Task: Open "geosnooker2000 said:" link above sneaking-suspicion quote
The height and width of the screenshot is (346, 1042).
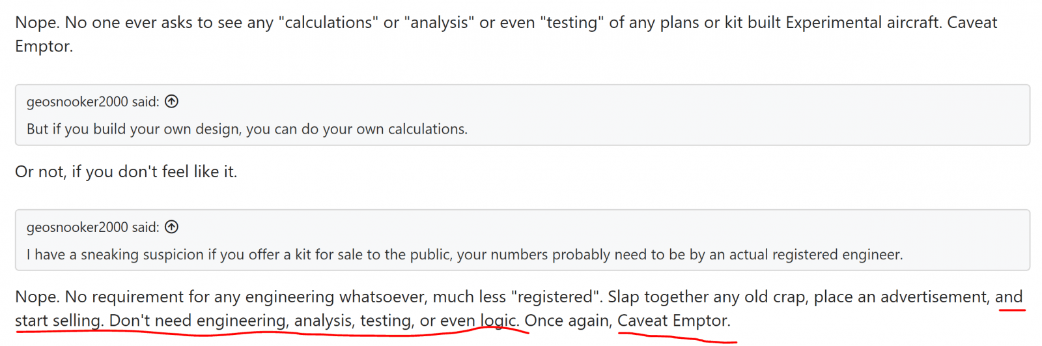Action: tap(92, 227)
